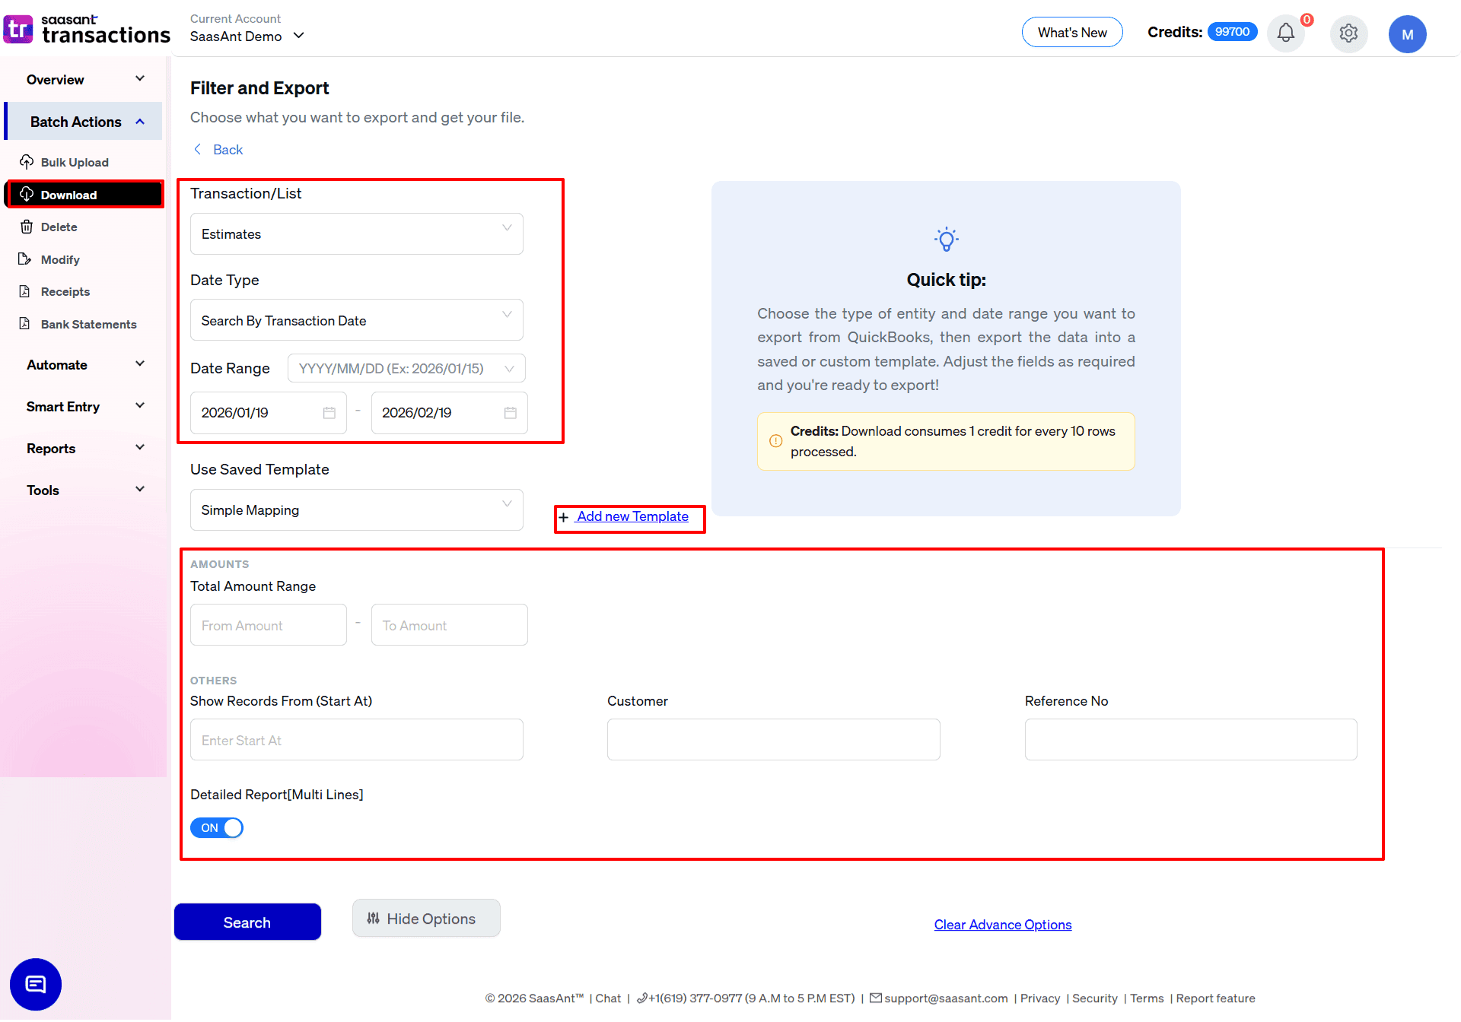The width and height of the screenshot is (1461, 1022).
Task: Open settings gear icon in header
Action: (1348, 33)
